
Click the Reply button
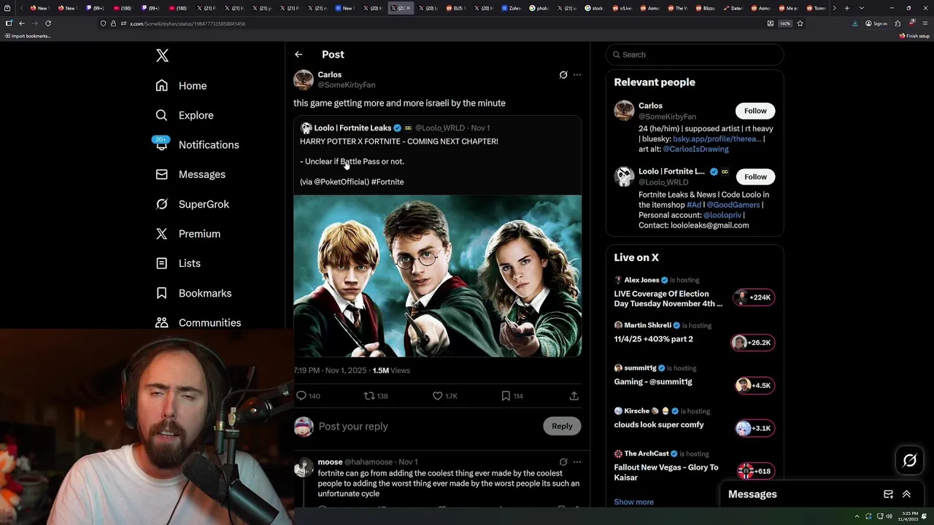562,426
